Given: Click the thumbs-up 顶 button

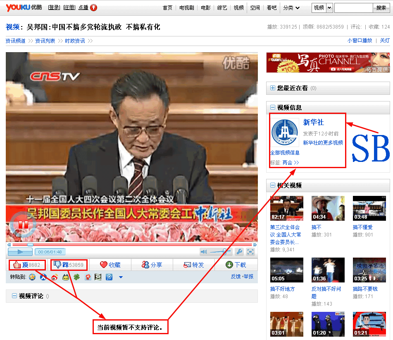Looking at the screenshot, I should (x=26, y=265).
